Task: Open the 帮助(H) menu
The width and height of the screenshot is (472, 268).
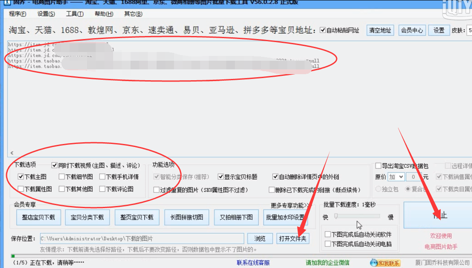Action: pyautogui.click(x=104, y=14)
